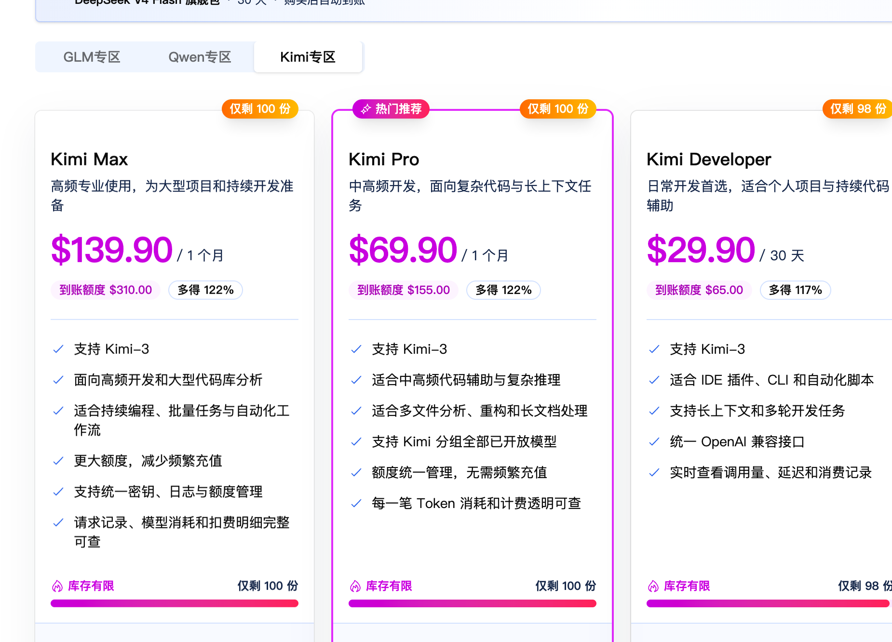This screenshot has width=892, height=642.
Task: Switch to the GLM专区 tab
Action: coord(92,57)
